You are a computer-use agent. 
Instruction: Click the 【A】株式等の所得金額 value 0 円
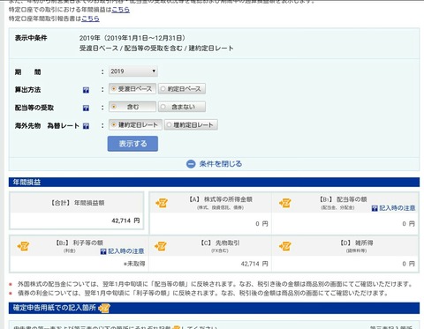coord(261,224)
